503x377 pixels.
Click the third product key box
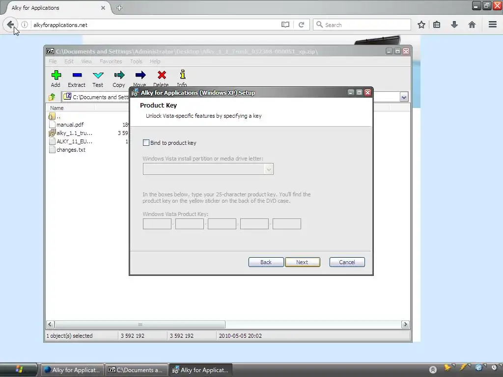point(222,224)
